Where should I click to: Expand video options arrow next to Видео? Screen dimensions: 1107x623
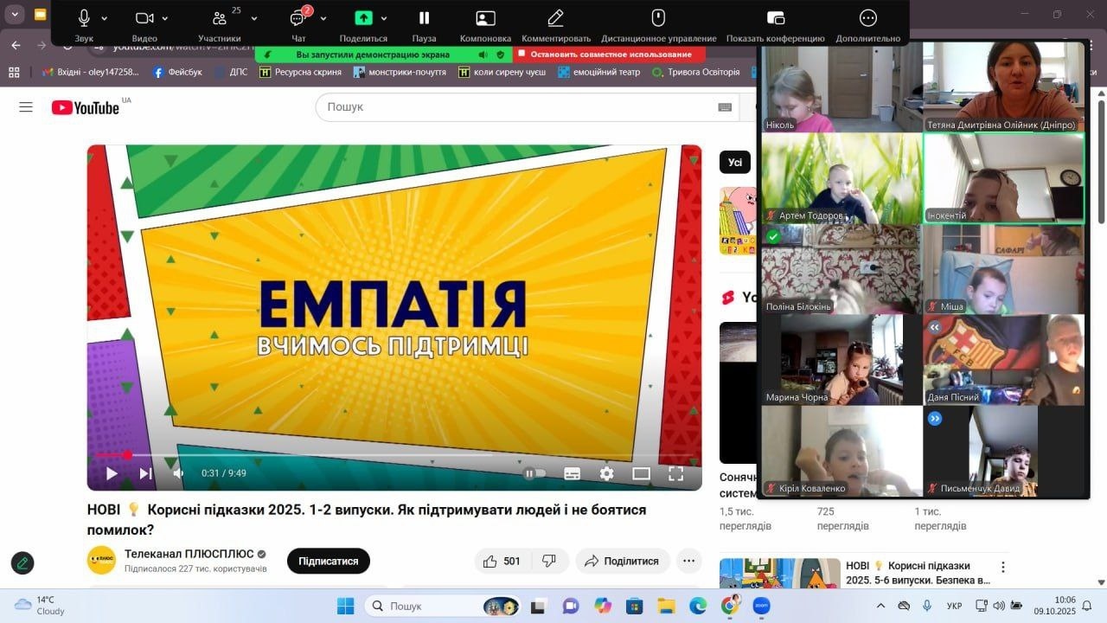tap(165, 18)
